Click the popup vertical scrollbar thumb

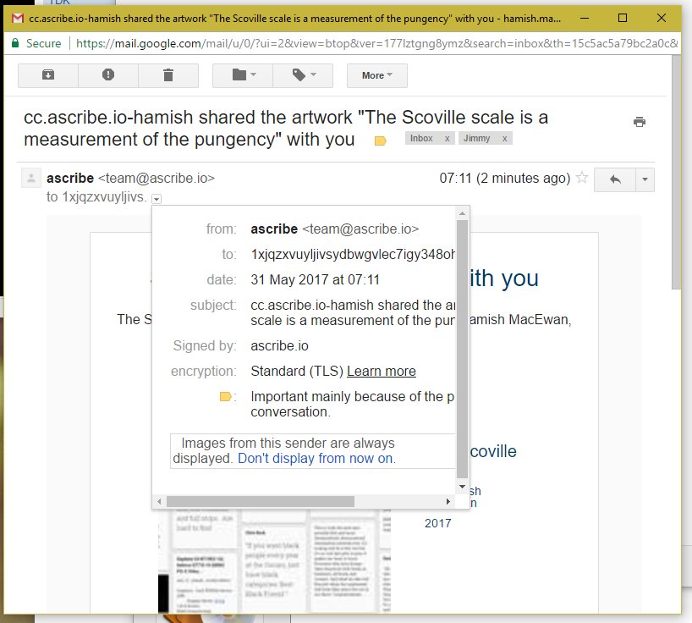click(462, 349)
